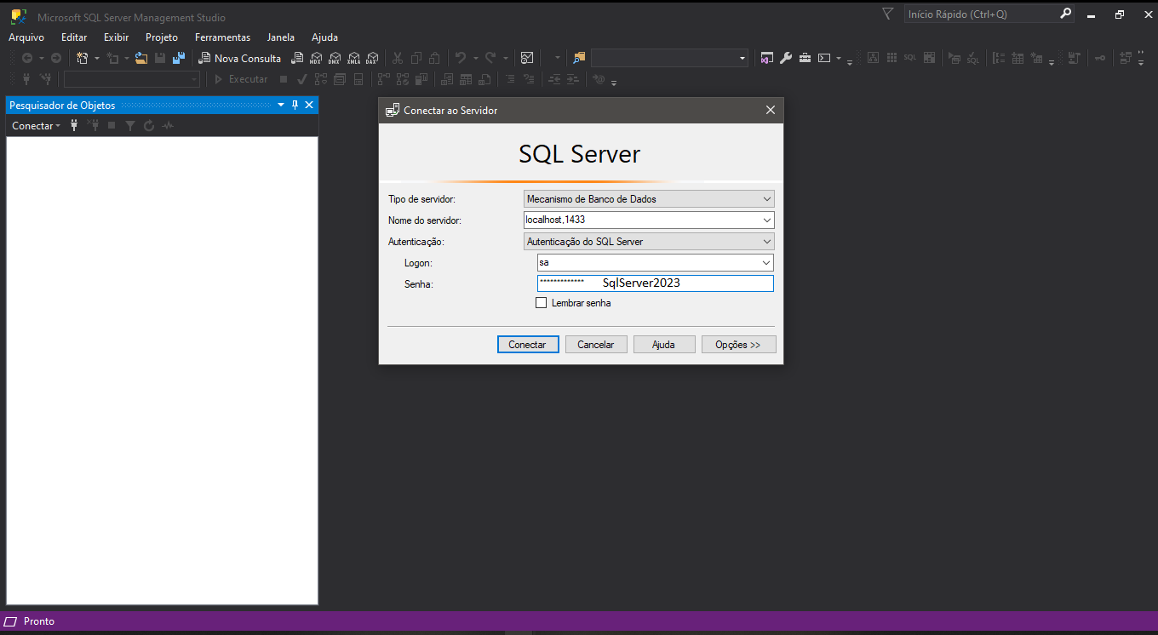Click the Find in Files folder icon

coord(580,59)
